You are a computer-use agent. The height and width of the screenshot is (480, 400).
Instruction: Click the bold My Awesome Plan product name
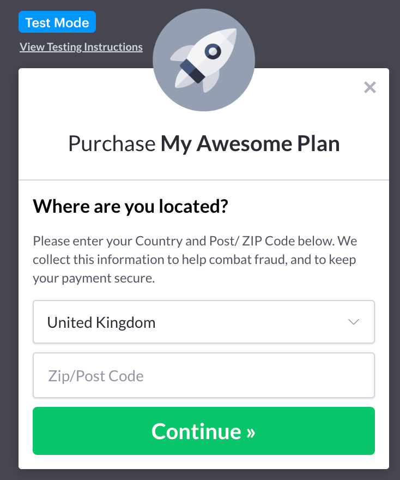click(250, 143)
